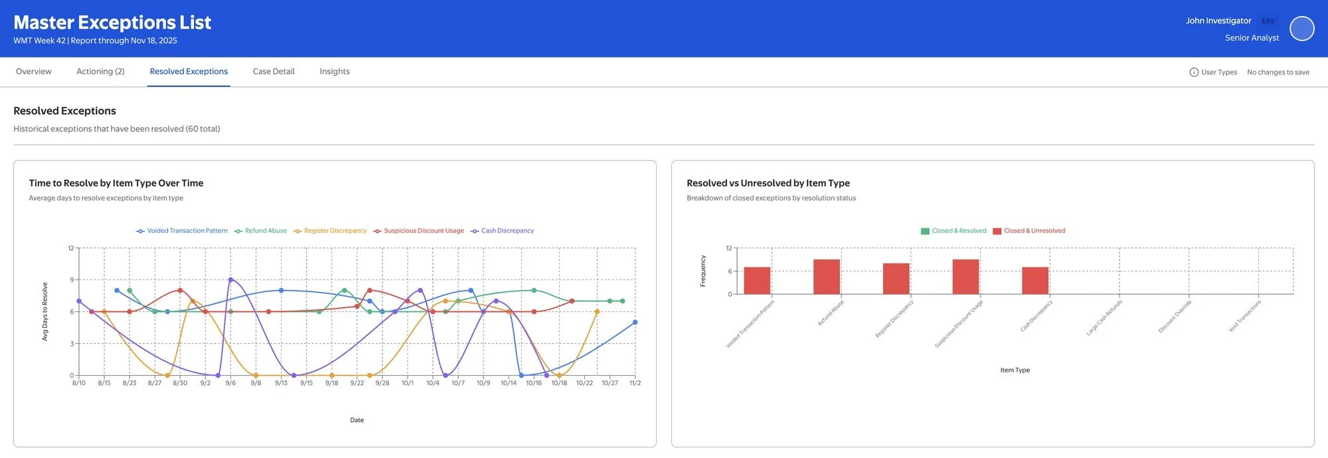The width and height of the screenshot is (1328, 458).
Task: Hide Cash Discrepancy series in line legend
Action: (x=502, y=231)
